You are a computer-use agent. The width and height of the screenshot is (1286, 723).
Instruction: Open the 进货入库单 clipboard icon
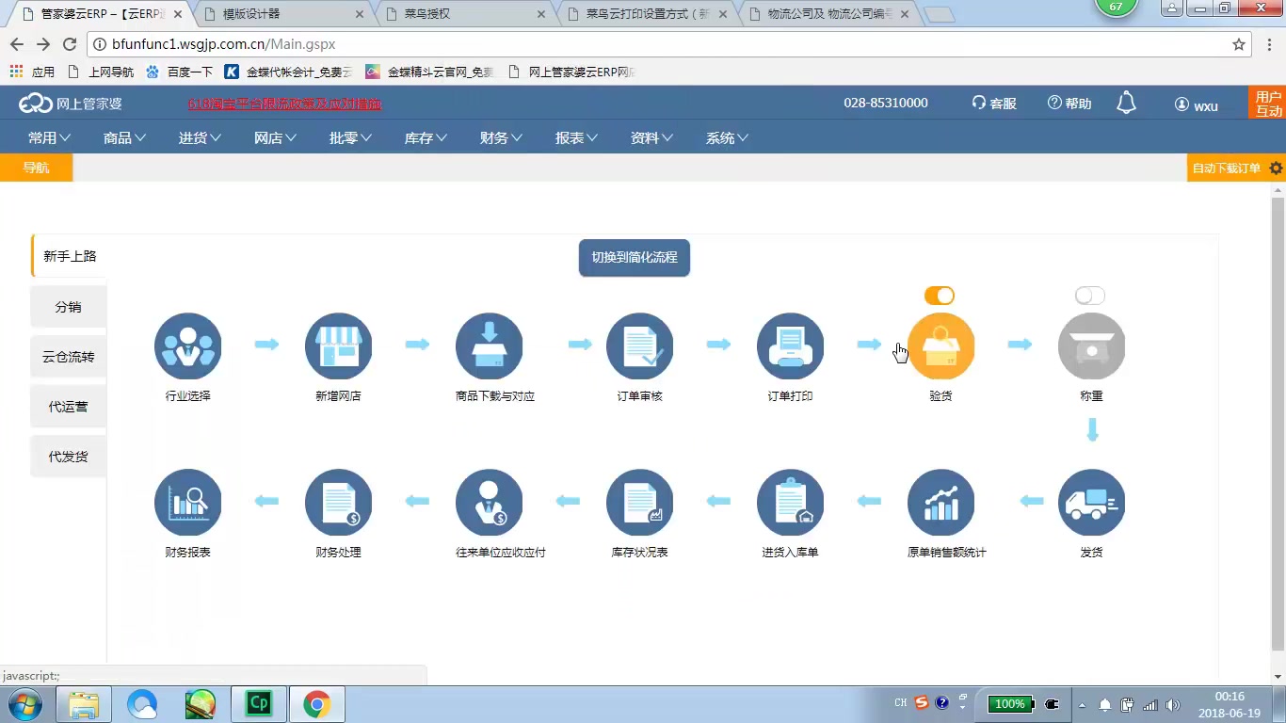790,503
